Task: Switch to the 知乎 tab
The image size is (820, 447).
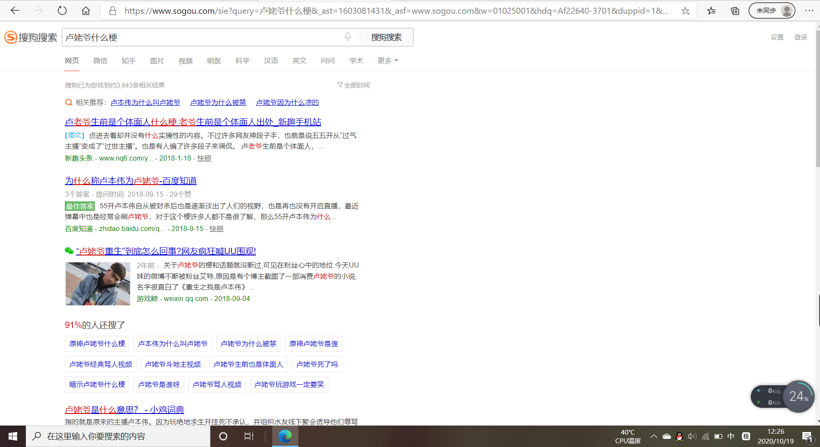Action: click(129, 61)
